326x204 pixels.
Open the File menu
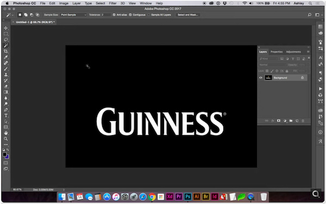42,3
